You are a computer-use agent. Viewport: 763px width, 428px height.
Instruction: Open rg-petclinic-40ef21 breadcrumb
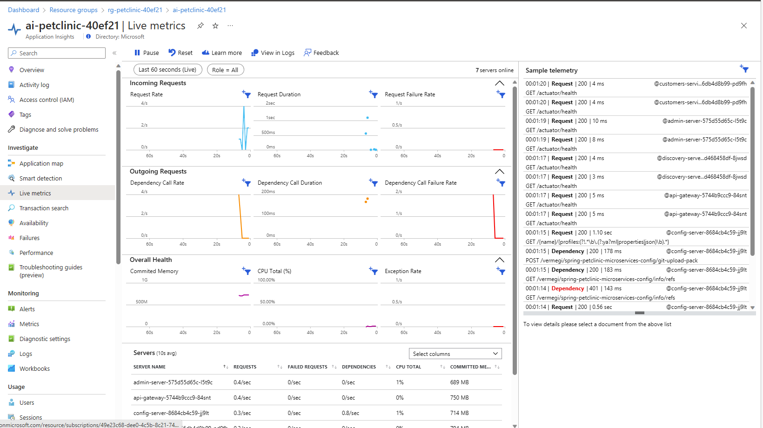135,10
